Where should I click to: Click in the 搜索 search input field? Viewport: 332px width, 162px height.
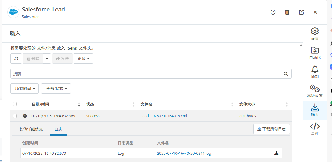(x=145, y=74)
